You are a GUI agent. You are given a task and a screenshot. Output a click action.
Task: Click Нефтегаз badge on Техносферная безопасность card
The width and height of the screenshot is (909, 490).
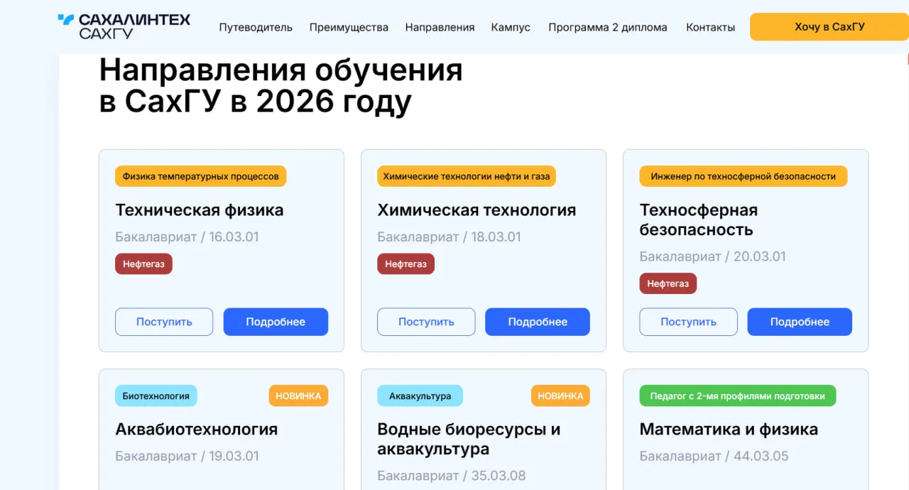[668, 283]
